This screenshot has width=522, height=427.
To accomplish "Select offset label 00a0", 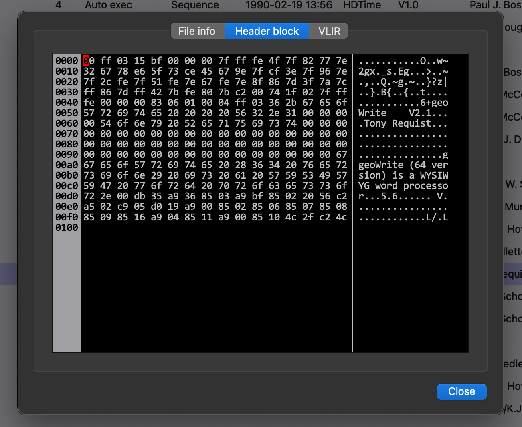I will (x=67, y=165).
